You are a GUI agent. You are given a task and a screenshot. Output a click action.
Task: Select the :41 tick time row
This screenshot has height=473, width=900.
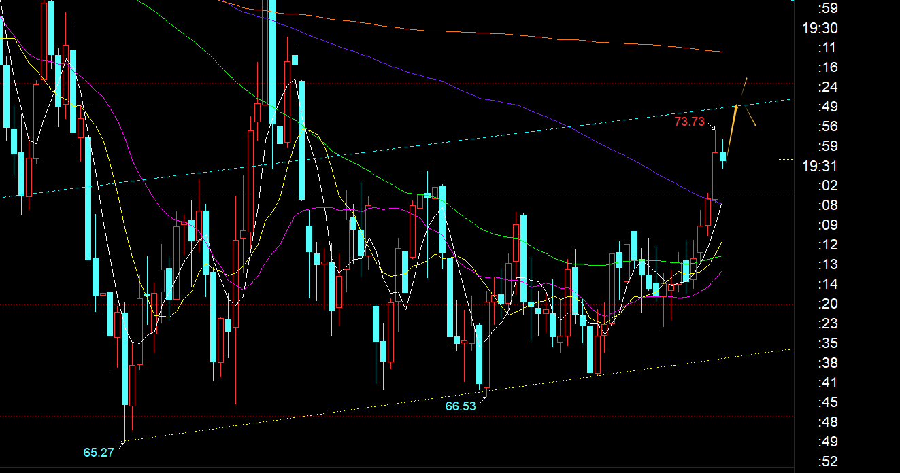(x=827, y=383)
